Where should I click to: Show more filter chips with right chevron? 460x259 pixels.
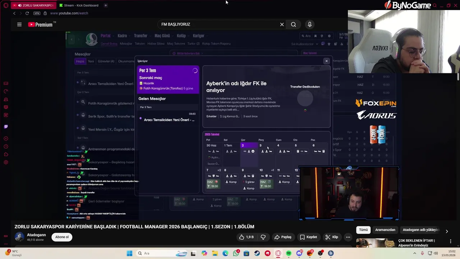point(447,231)
